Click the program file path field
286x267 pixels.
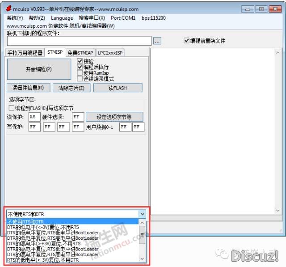(x=79, y=41)
